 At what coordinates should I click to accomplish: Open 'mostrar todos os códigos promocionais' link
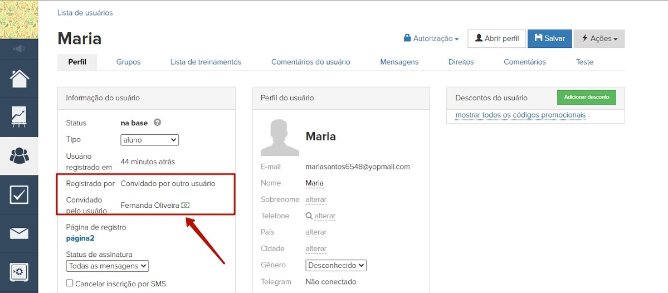click(x=520, y=115)
